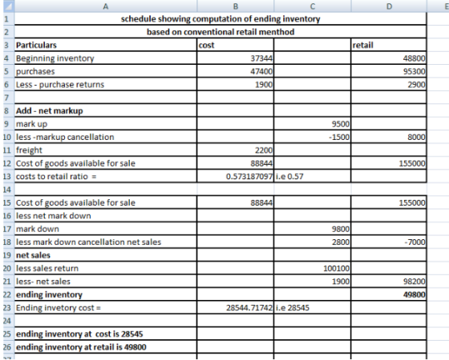Select 155000 in row 12

click(x=389, y=163)
